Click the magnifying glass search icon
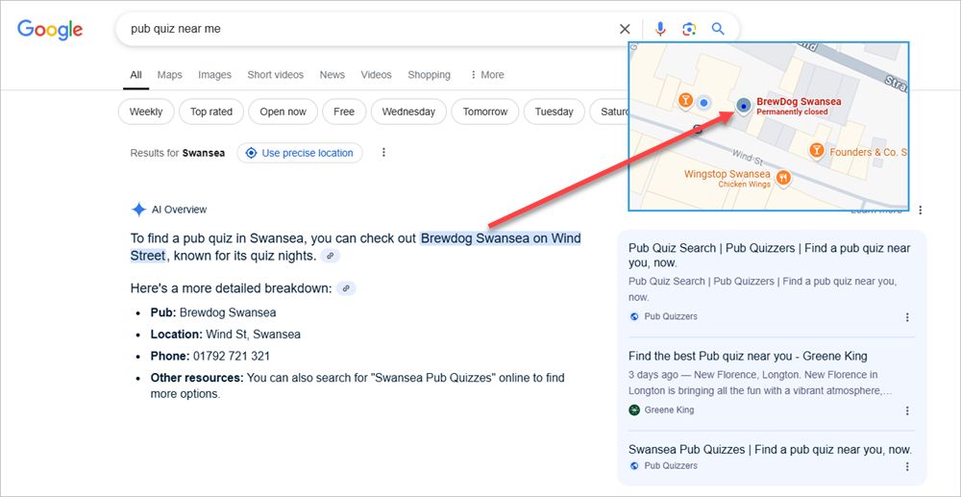961x497 pixels. pyautogui.click(x=718, y=29)
